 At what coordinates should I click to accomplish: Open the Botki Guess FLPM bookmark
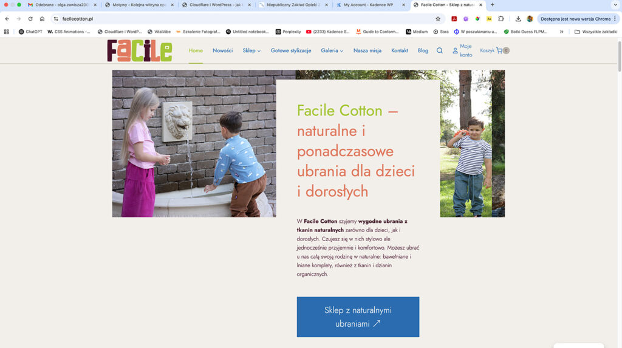(x=525, y=32)
